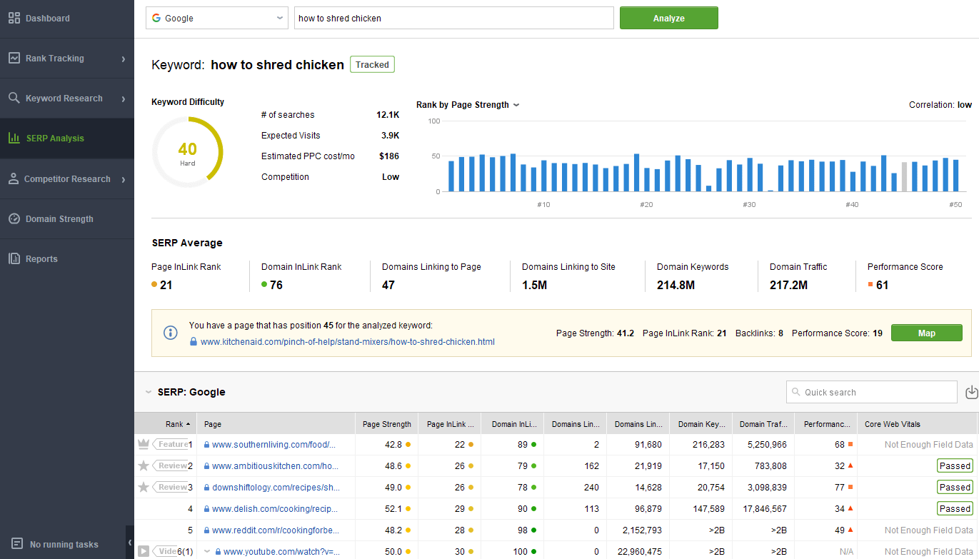Click the crown Featured snippet icon in row 1
The width and height of the screenshot is (979, 559).
[x=144, y=444]
